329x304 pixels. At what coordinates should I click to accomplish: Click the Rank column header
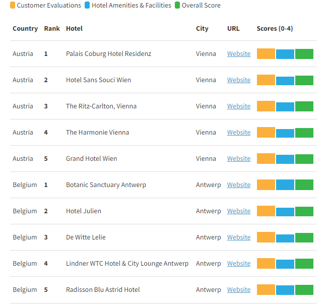click(x=52, y=29)
